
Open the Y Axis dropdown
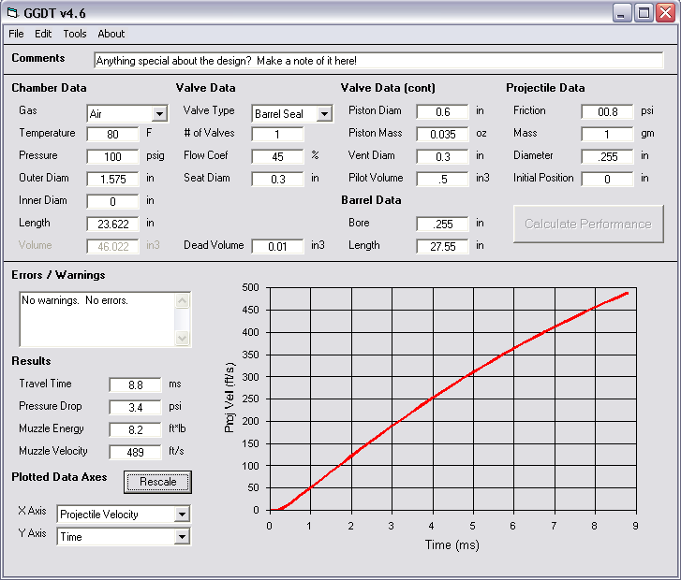pos(182,537)
